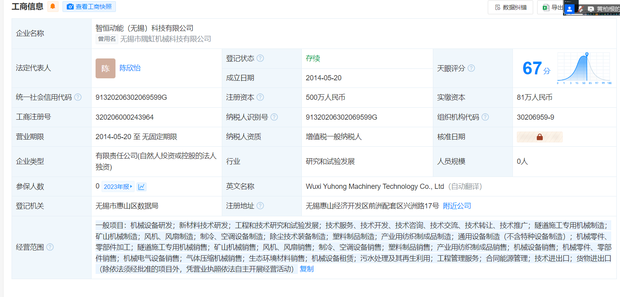
Task: Click industry value 研究和试验发展
Action: coord(330,161)
